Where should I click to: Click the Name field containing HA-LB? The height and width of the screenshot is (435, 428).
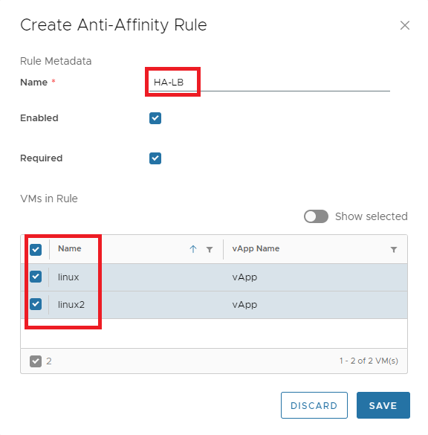(x=270, y=83)
